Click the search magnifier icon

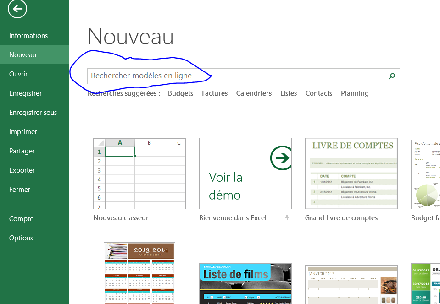click(391, 76)
